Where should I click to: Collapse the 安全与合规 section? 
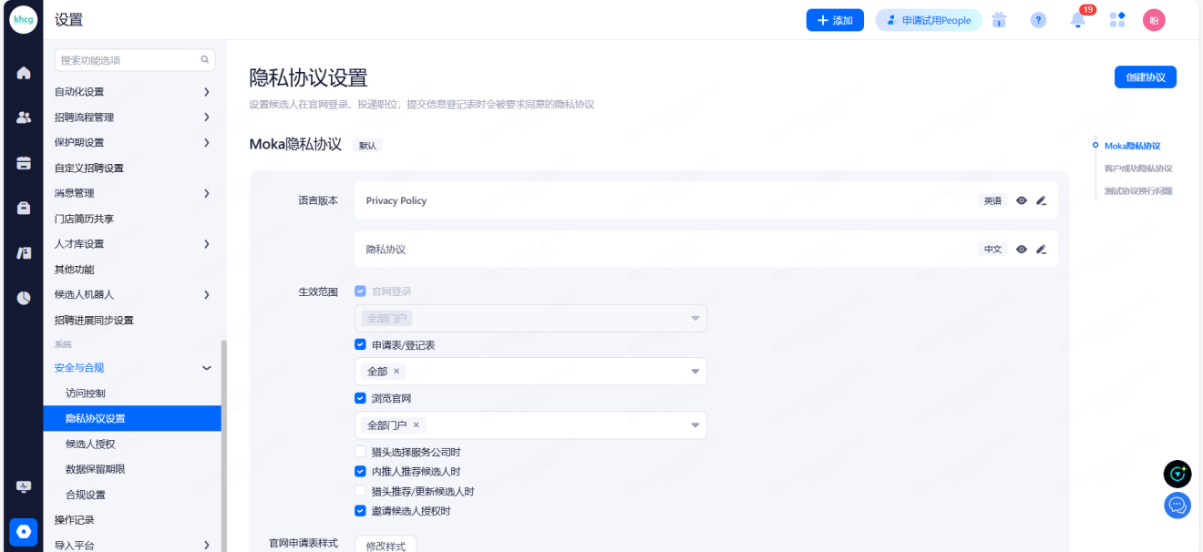pyautogui.click(x=206, y=368)
